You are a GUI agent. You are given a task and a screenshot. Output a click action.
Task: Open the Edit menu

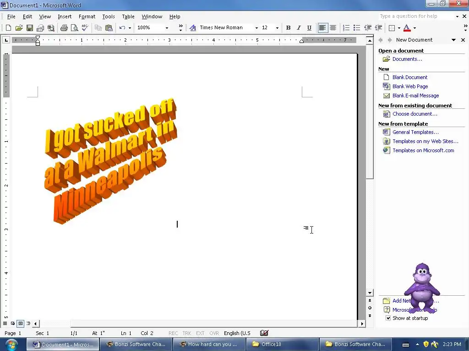pyautogui.click(x=27, y=16)
